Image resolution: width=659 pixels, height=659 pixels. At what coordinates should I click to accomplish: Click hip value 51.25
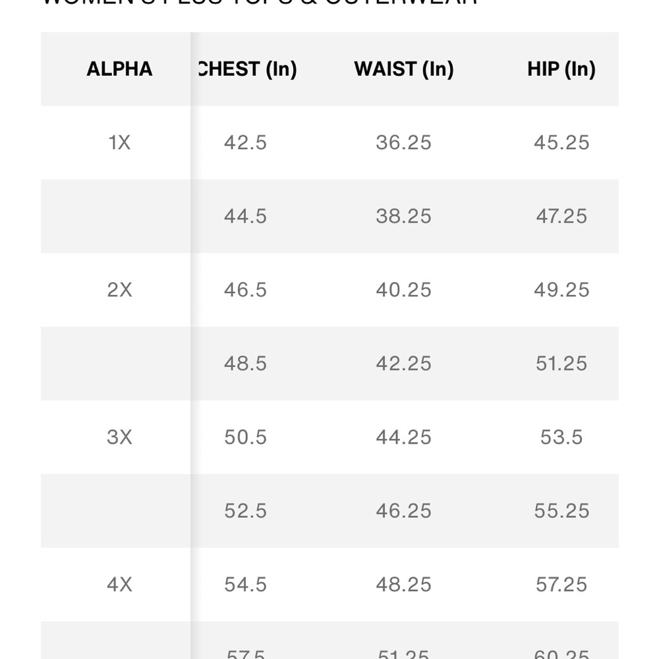[x=561, y=364]
